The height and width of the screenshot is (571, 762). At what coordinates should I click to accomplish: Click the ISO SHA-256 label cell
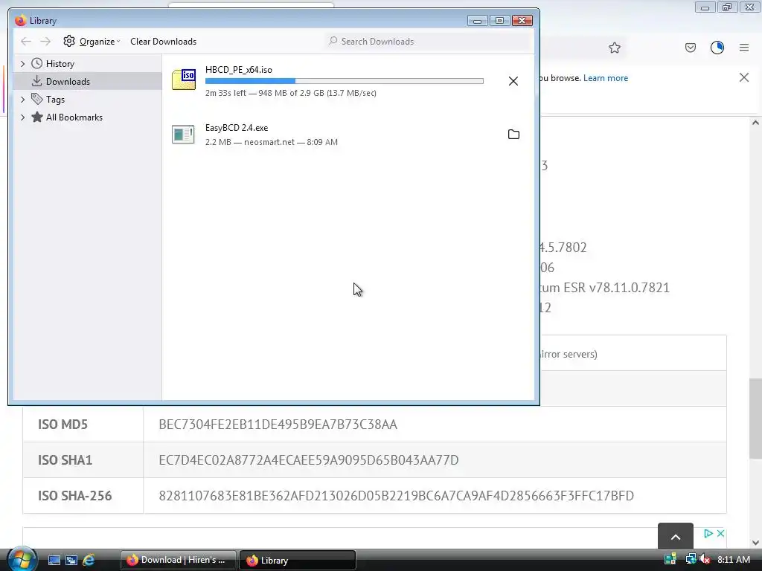tap(83, 496)
